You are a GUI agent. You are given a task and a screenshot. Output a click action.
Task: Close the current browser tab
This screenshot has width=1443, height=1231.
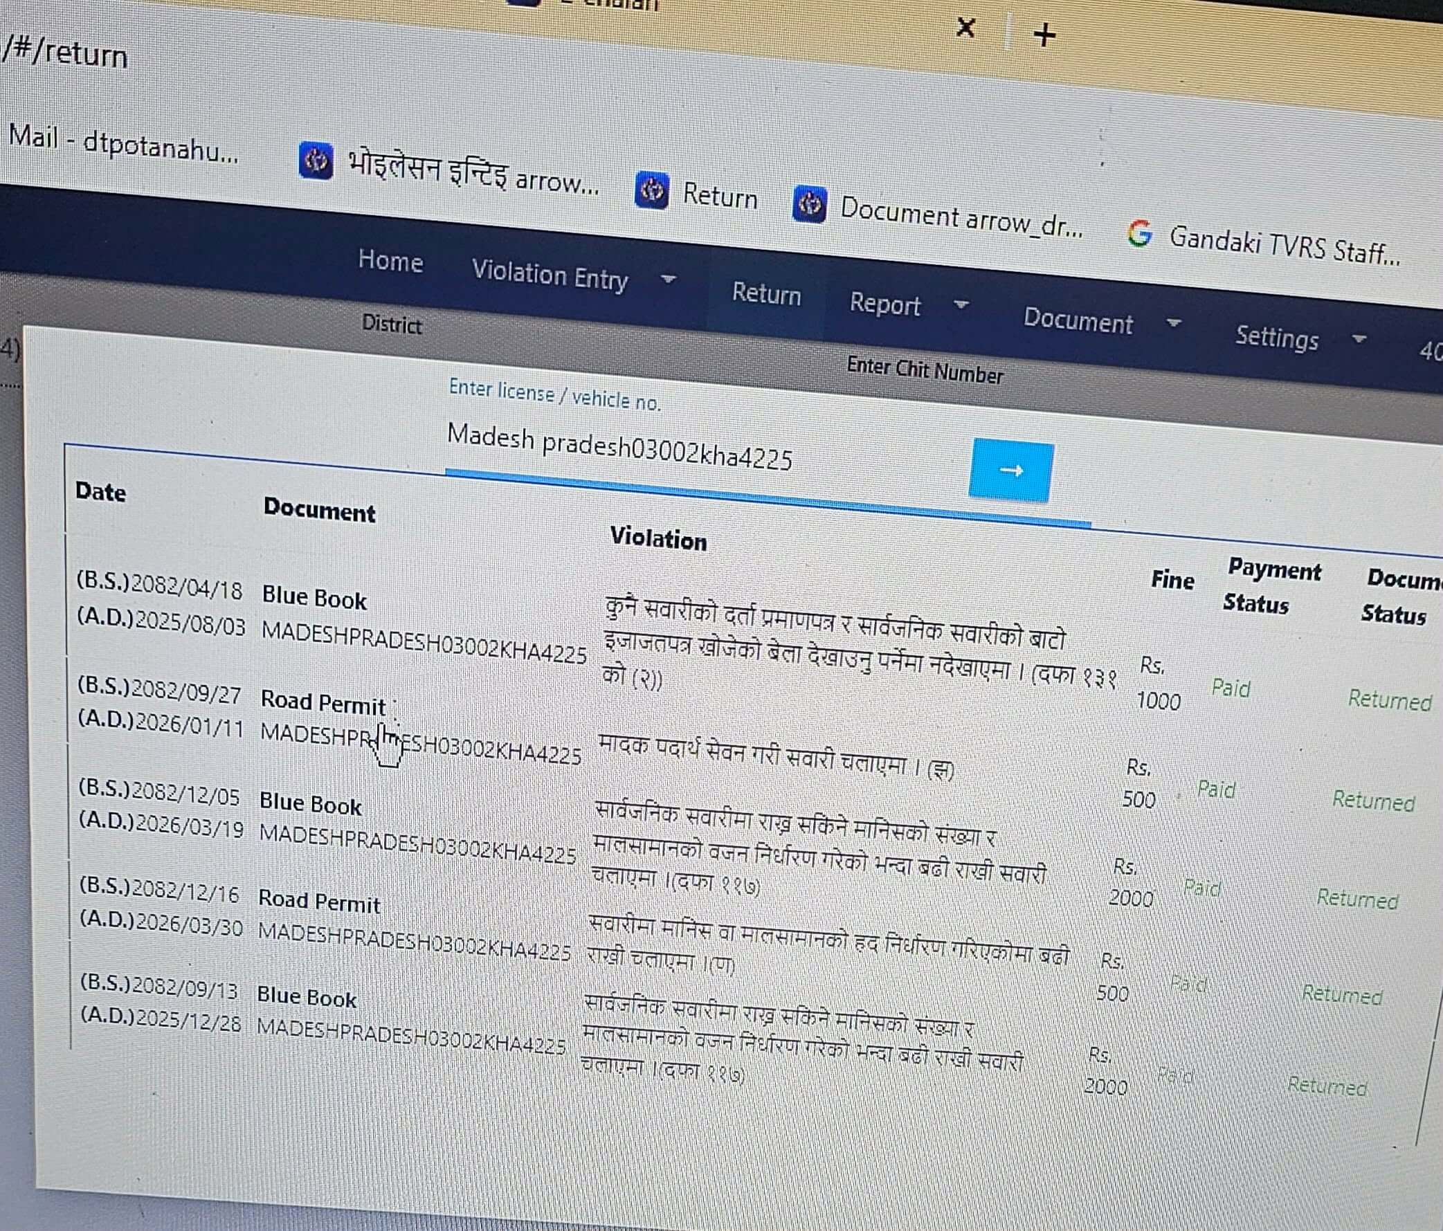click(x=966, y=28)
